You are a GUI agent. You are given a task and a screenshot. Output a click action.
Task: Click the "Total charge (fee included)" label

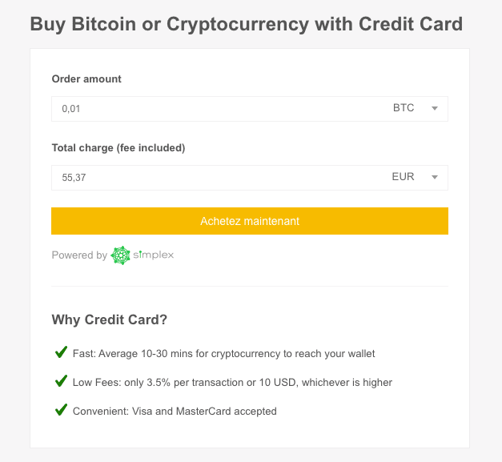[118, 148]
